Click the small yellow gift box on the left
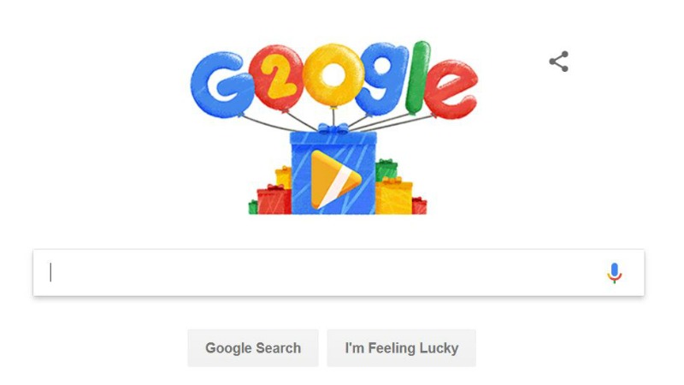Screen dimensions: 684x385 (x=284, y=177)
